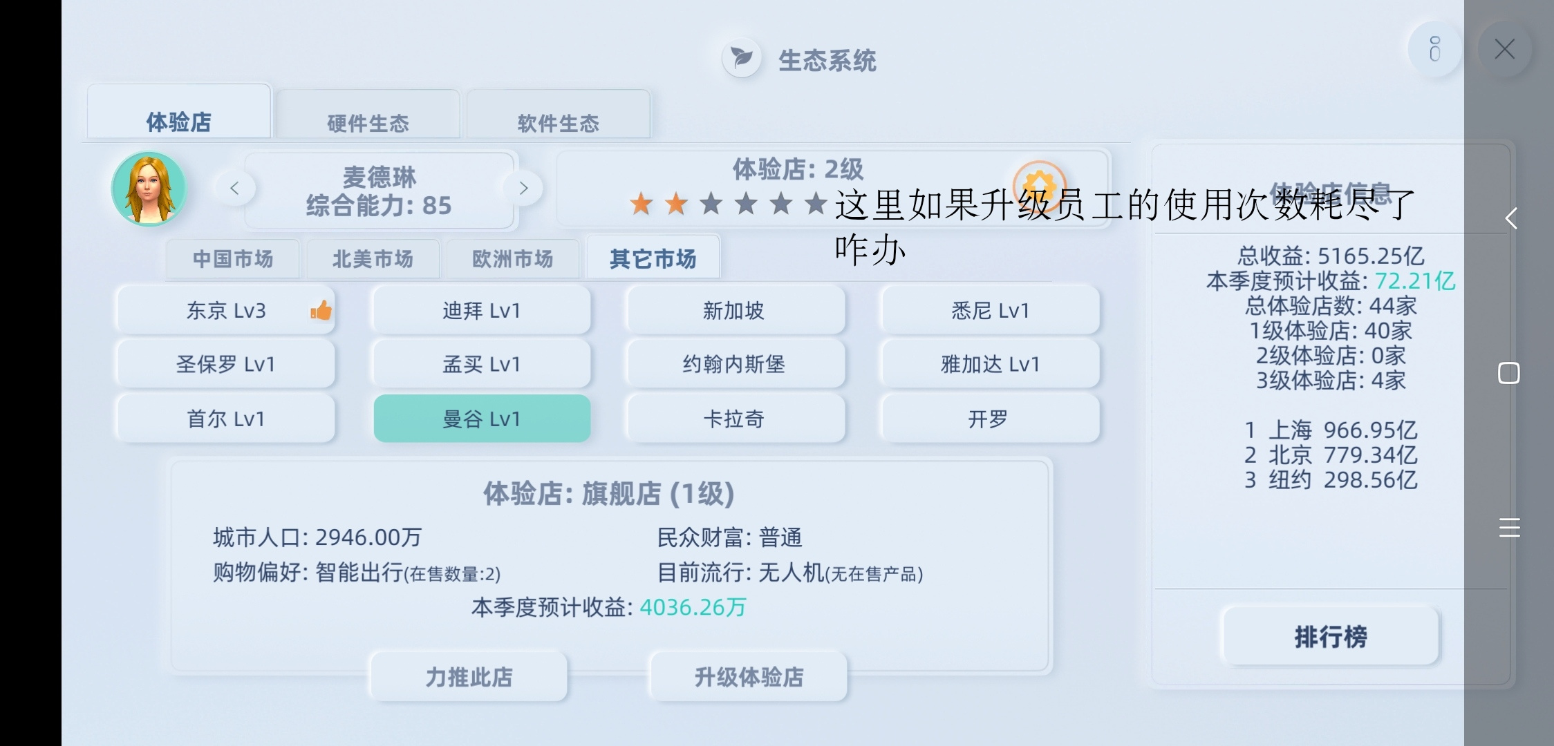Open Android recents menu lines icon
Viewport: 1554px width, 746px height.
(1510, 528)
